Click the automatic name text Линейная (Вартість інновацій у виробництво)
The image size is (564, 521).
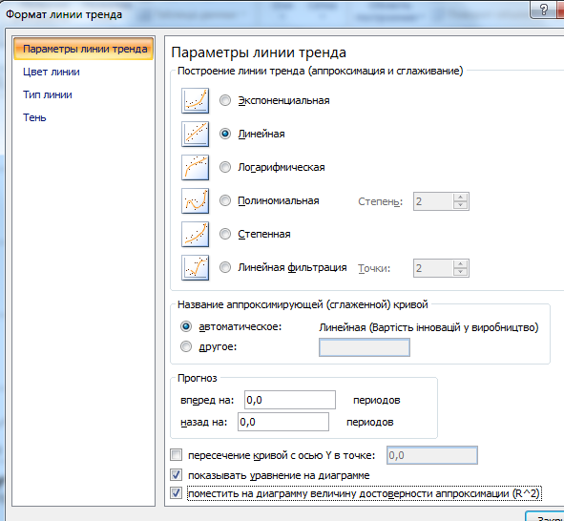coord(428,327)
